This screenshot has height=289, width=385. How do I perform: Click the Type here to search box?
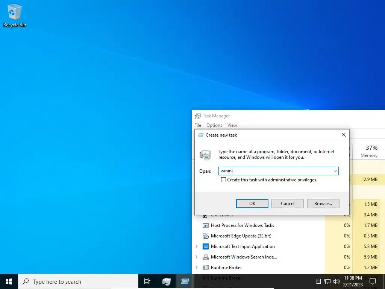pyautogui.click(x=78, y=281)
